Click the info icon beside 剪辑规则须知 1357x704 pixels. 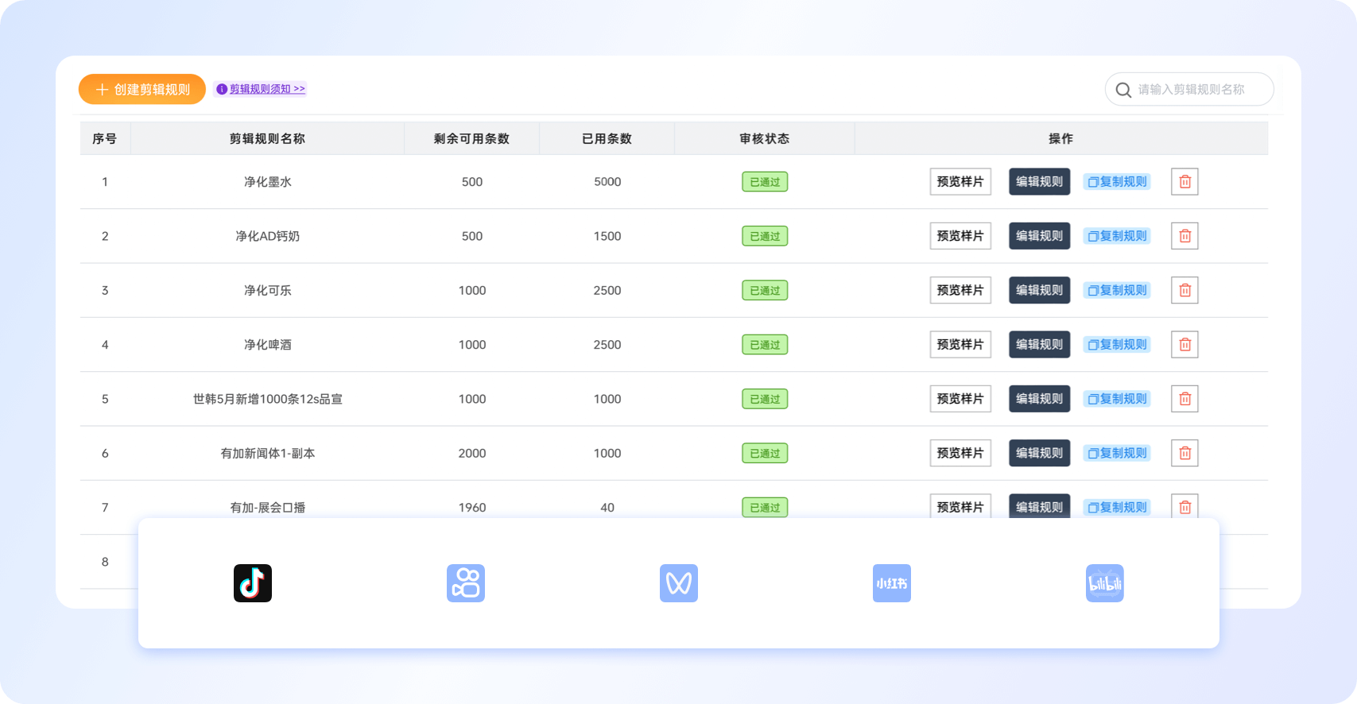(x=222, y=89)
